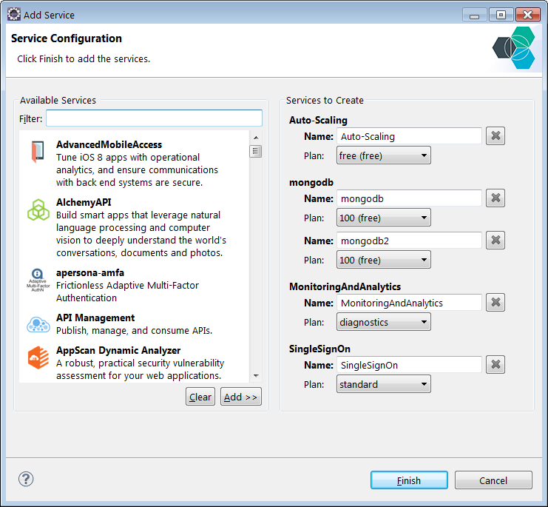Click the SingleSignOn section heading

coord(319,349)
